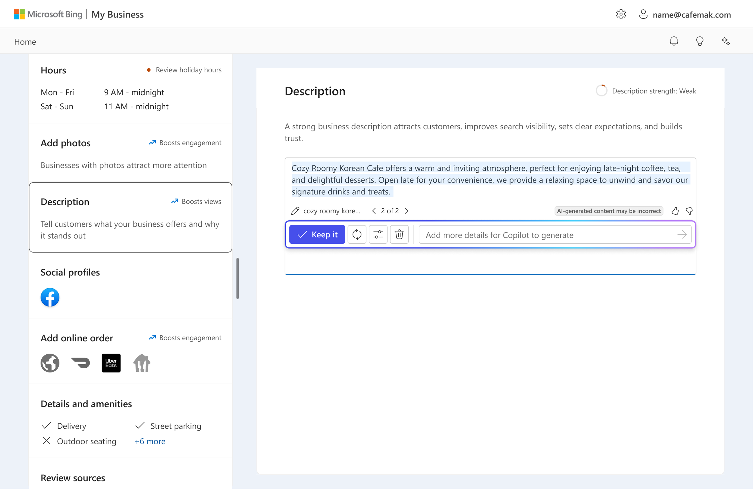
Task: Toggle the Delivery amenity checkmark
Action: [x=47, y=425]
